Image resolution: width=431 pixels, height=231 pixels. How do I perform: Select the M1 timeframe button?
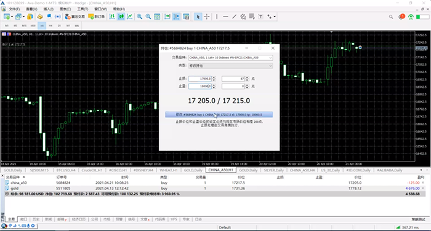tap(7, 26)
